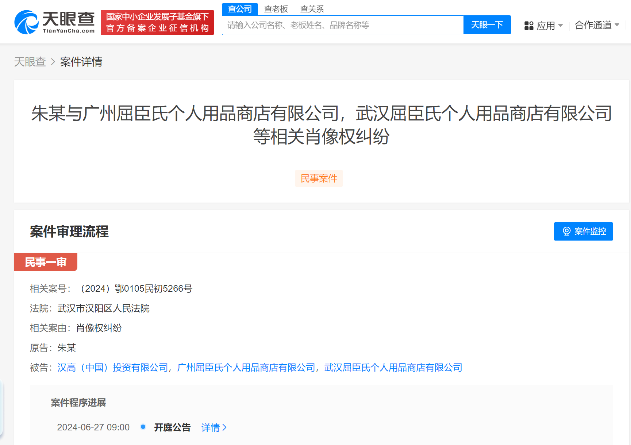Click the grid icon beside 应用
This screenshot has width=631, height=445.
pos(528,26)
